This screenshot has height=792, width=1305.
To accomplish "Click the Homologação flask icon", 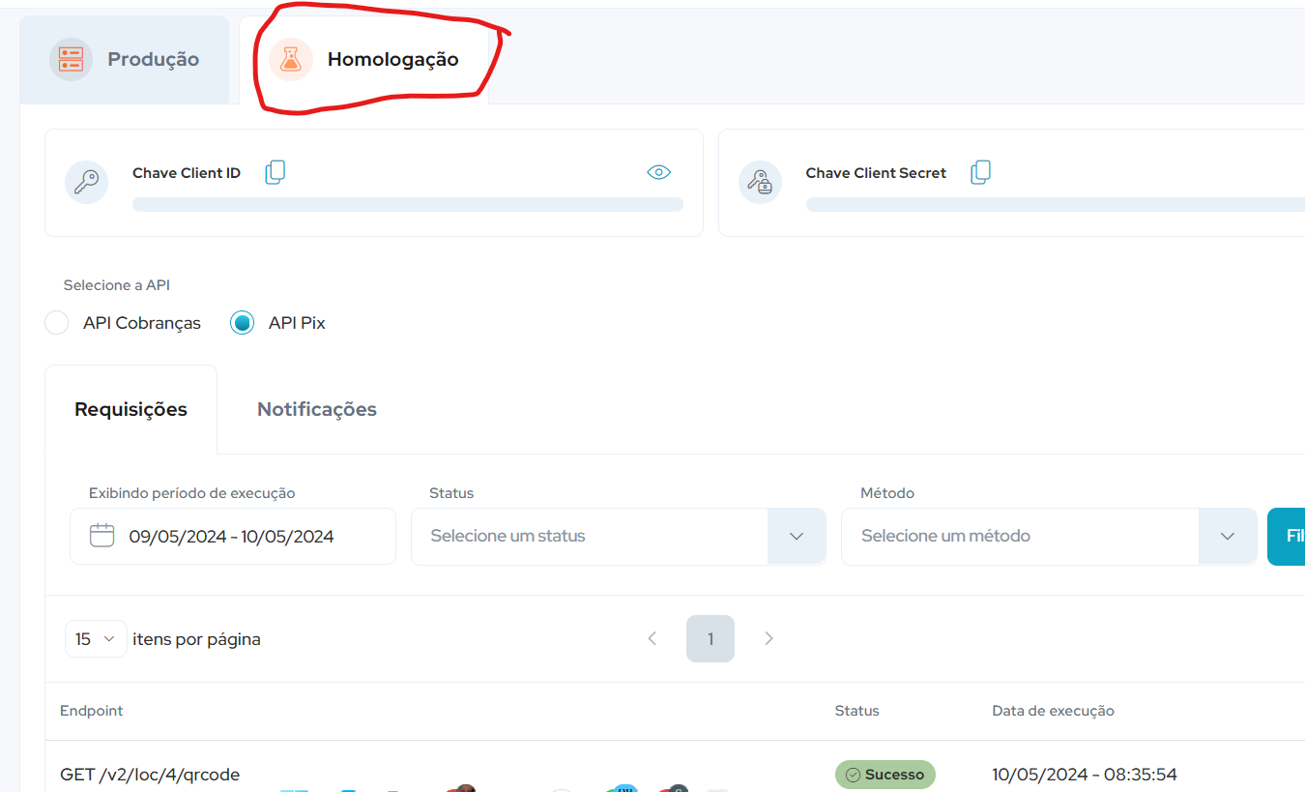I will coord(290,59).
